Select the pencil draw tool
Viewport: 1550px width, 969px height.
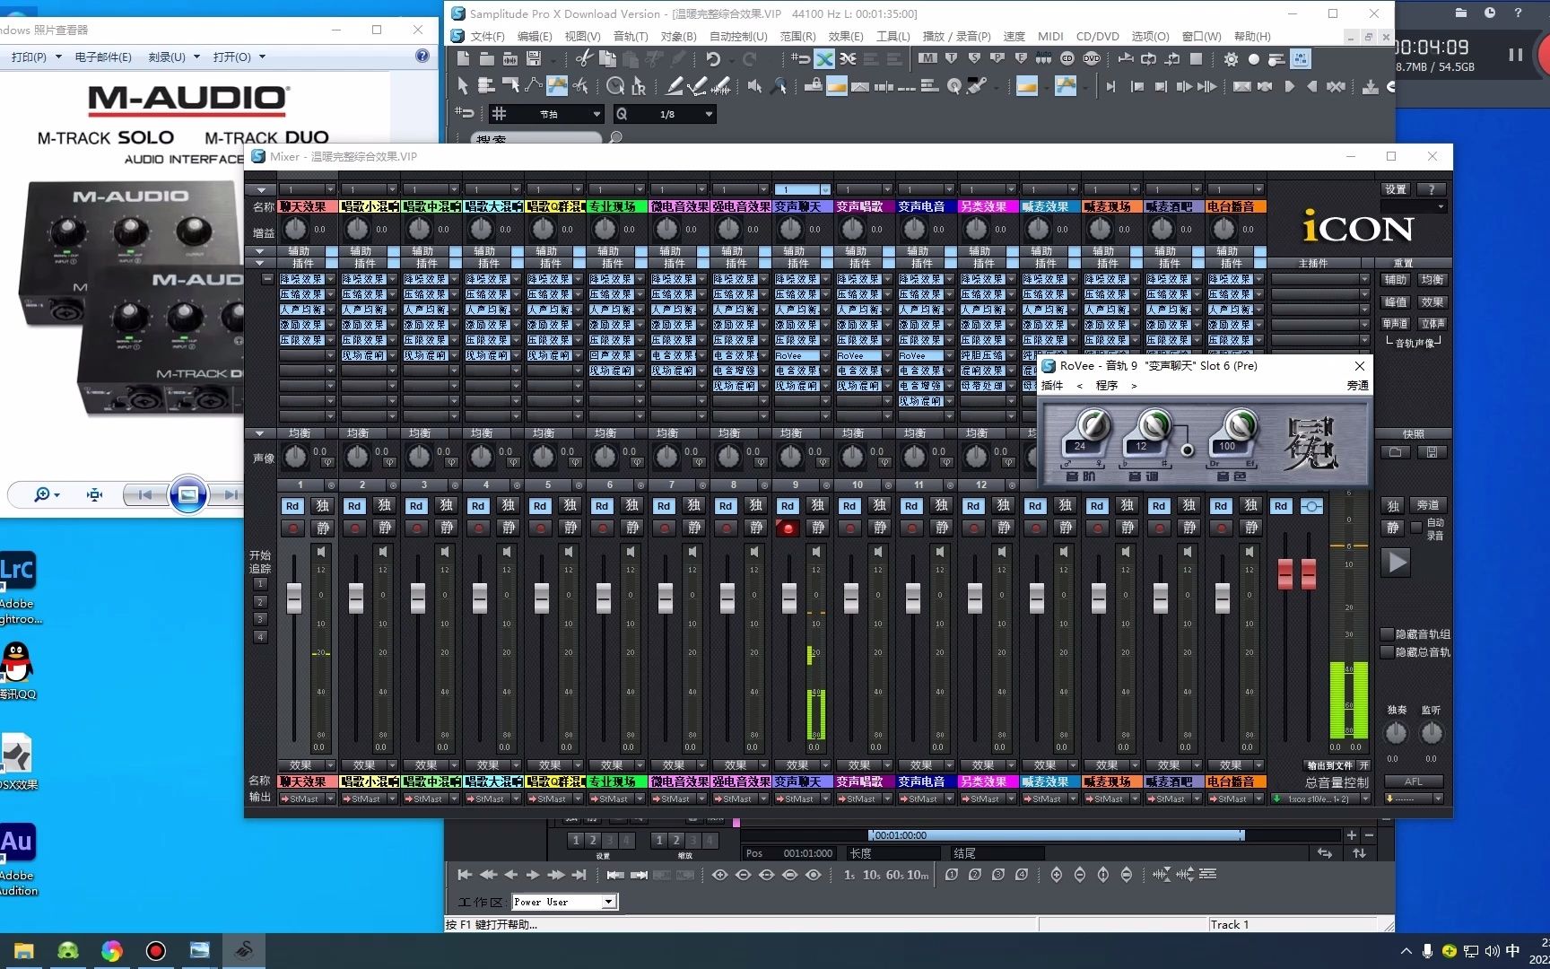pyautogui.click(x=675, y=86)
